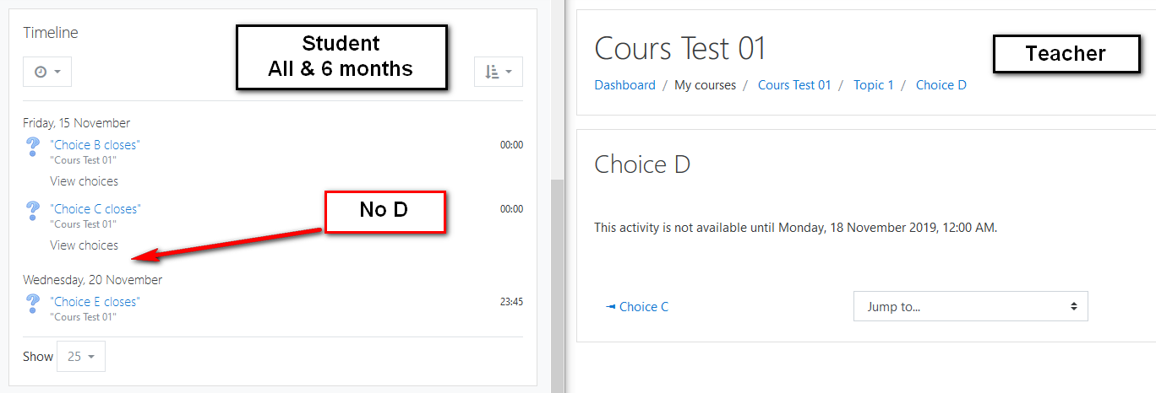Click the "Friday, 15 November" date heading
1156x393 pixels.
[x=77, y=123]
